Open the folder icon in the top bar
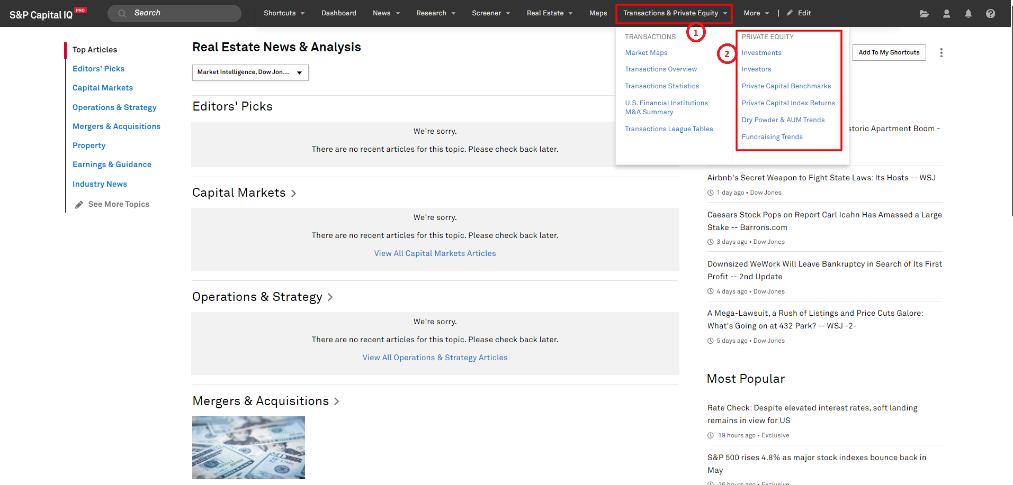The height and width of the screenshot is (485, 1013). coord(924,14)
